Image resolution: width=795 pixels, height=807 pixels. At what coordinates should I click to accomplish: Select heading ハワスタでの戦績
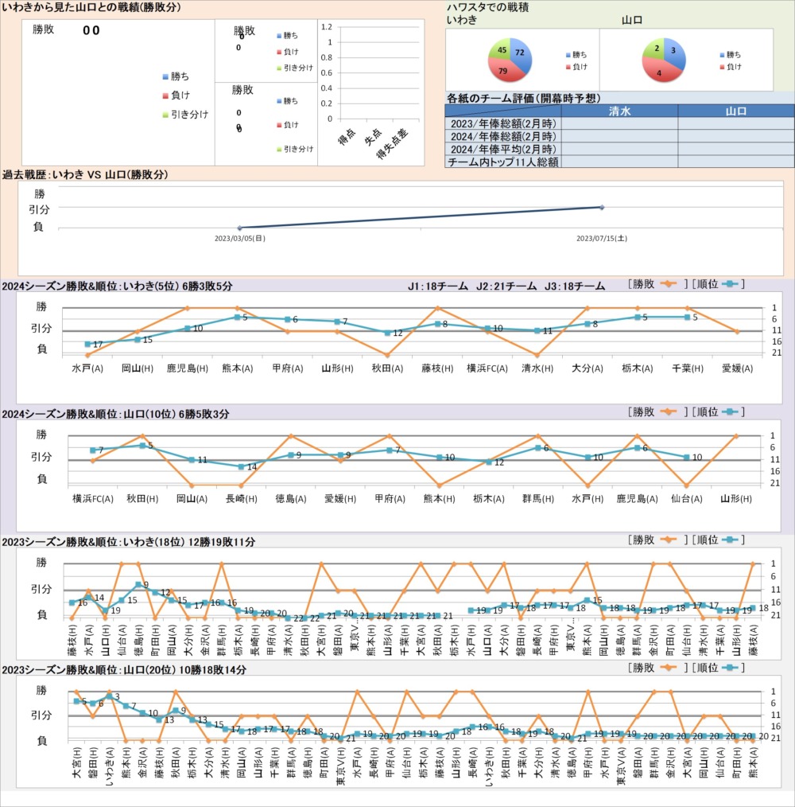[487, 7]
